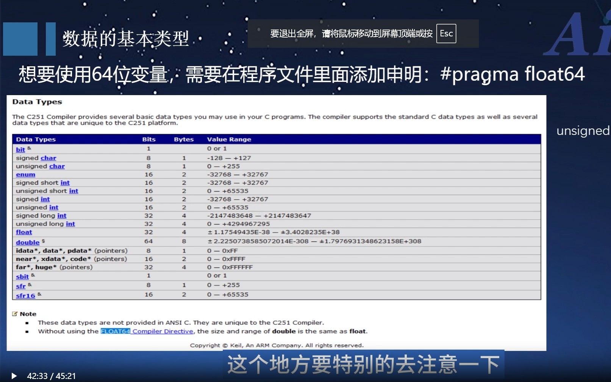
Task: Open the double data type link
Action: pyautogui.click(x=28, y=242)
